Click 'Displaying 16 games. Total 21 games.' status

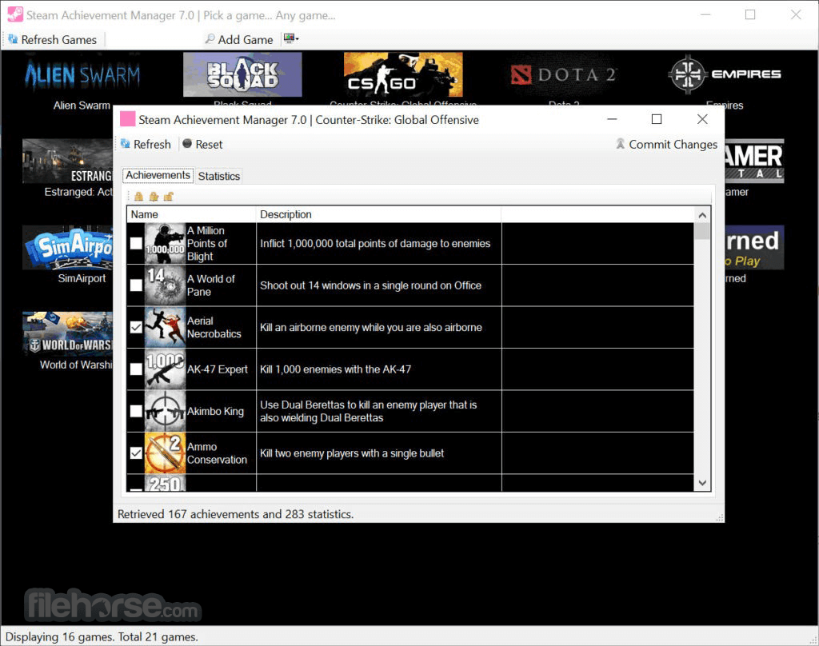click(x=102, y=636)
